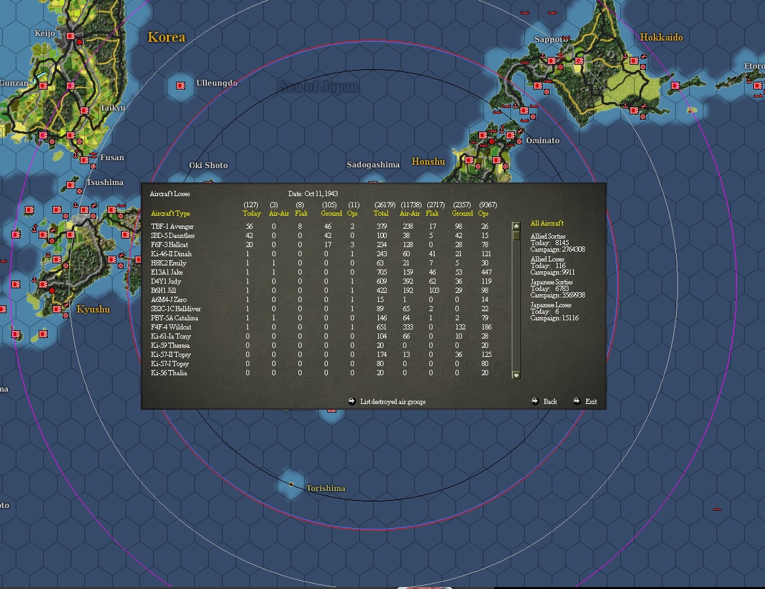765x589 pixels.
Task: Select F4F-4 Wildcat row
Action: pos(322,327)
